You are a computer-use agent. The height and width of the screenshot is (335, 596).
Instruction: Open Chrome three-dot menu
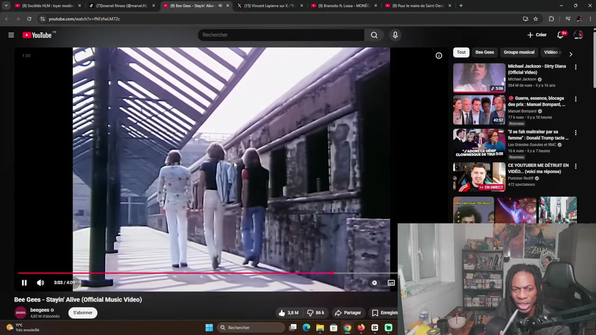pyautogui.click(x=590, y=19)
